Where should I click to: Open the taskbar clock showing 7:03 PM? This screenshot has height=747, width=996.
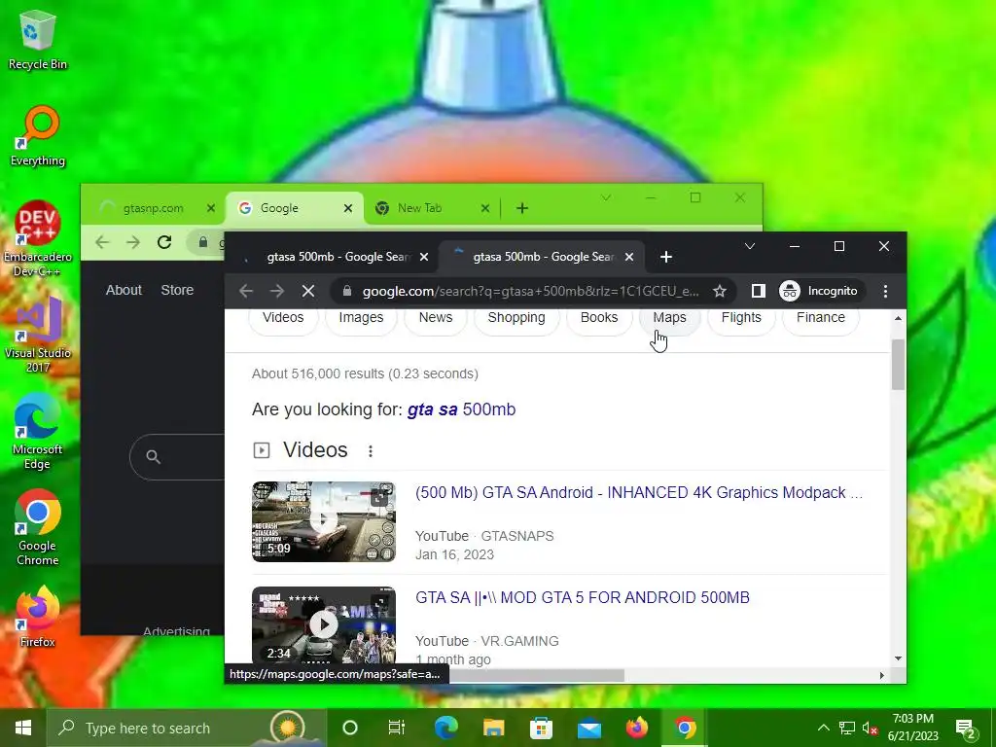[x=912, y=728]
